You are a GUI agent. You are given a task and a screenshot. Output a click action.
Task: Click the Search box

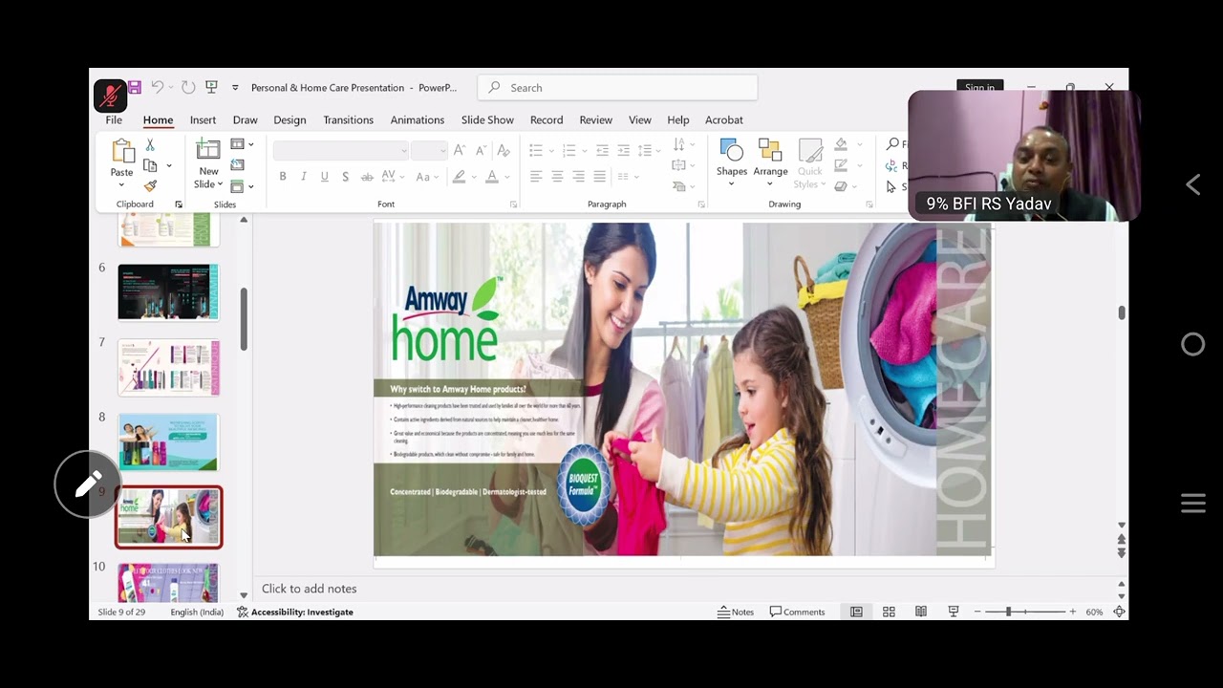pyautogui.click(x=617, y=88)
